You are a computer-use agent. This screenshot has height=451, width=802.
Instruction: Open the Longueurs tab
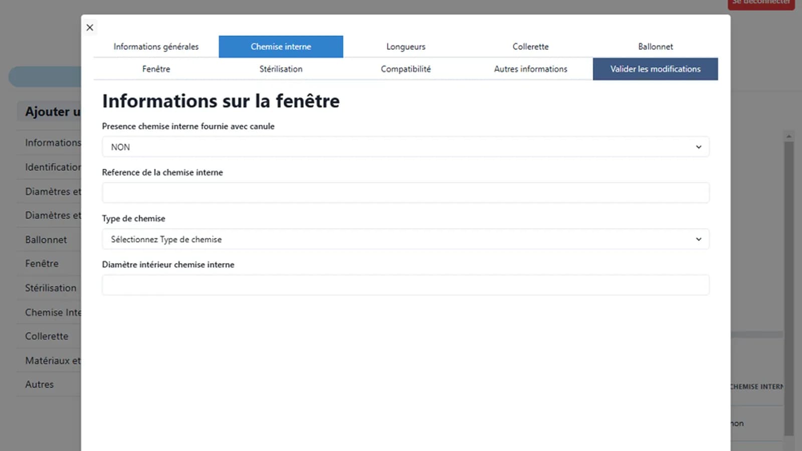(x=406, y=46)
